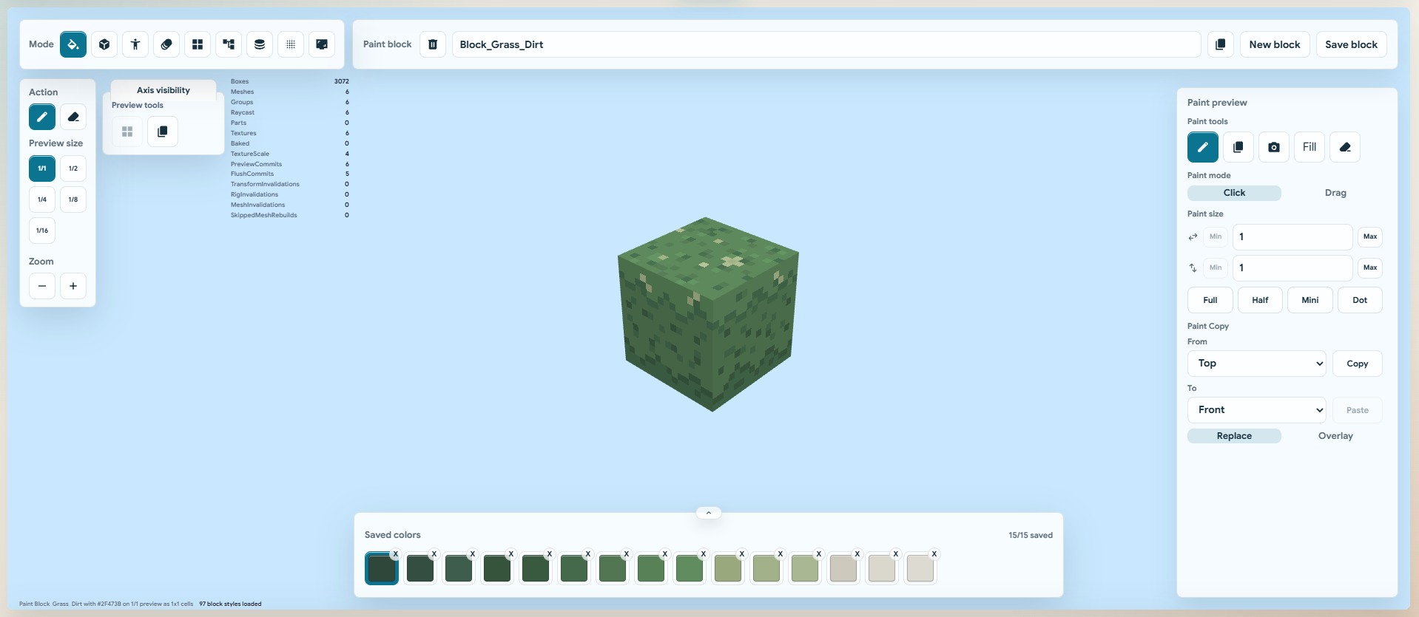Image resolution: width=1419 pixels, height=617 pixels.
Task: Click the New block button
Action: [x=1275, y=44]
